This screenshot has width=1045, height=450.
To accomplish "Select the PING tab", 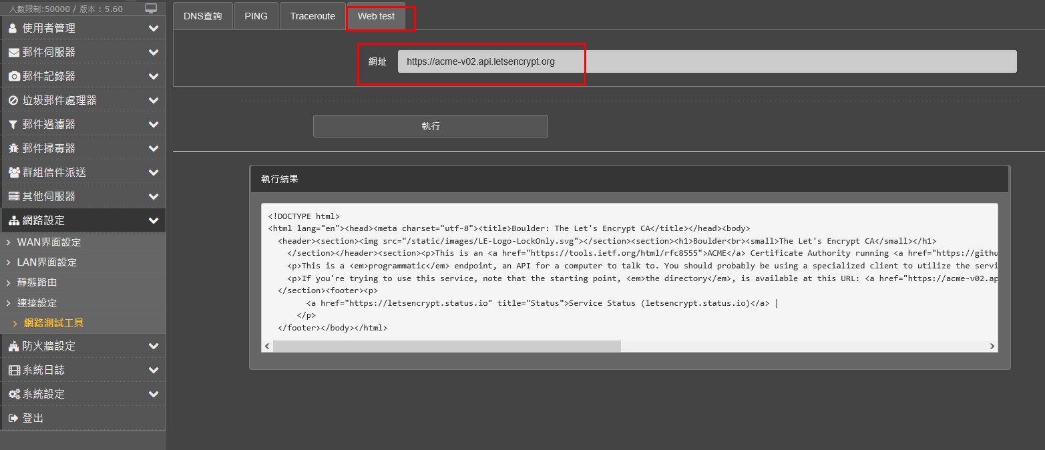I will click(256, 16).
